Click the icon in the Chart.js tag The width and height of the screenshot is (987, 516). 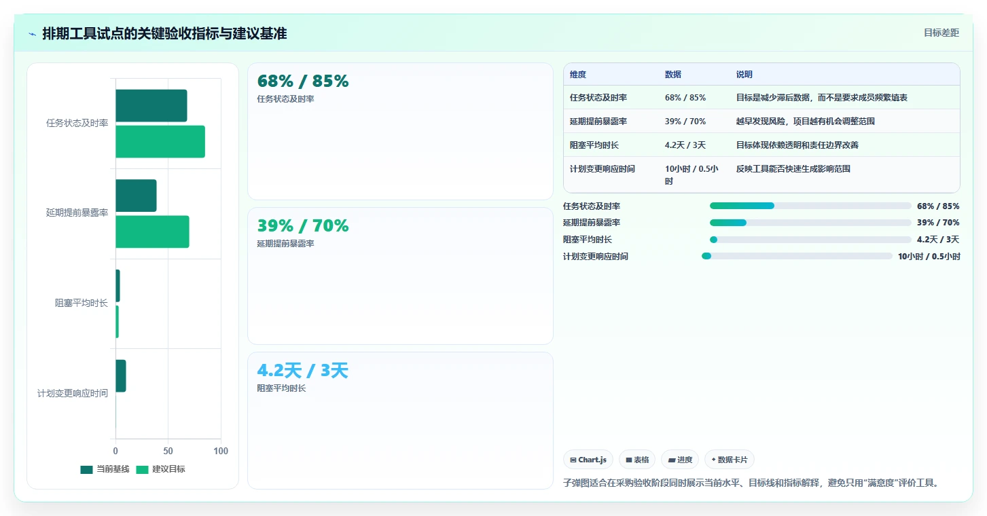[573, 460]
